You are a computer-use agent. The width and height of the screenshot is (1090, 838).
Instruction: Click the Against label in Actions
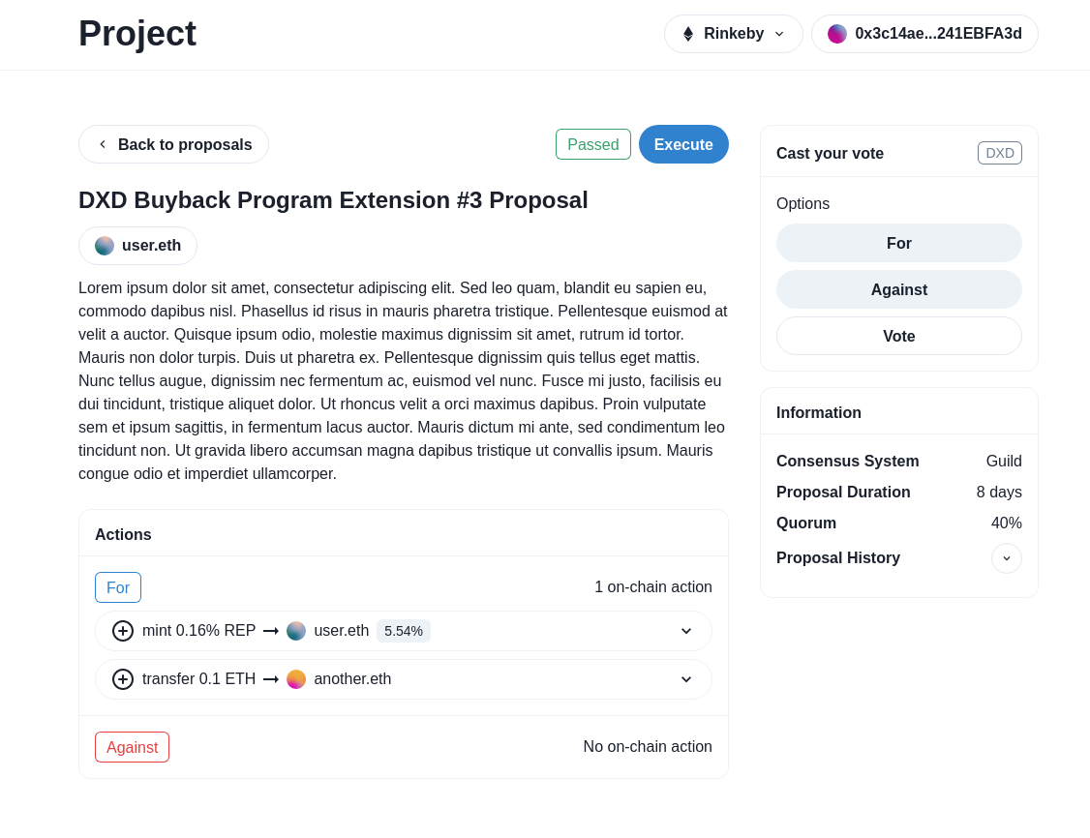point(132,747)
